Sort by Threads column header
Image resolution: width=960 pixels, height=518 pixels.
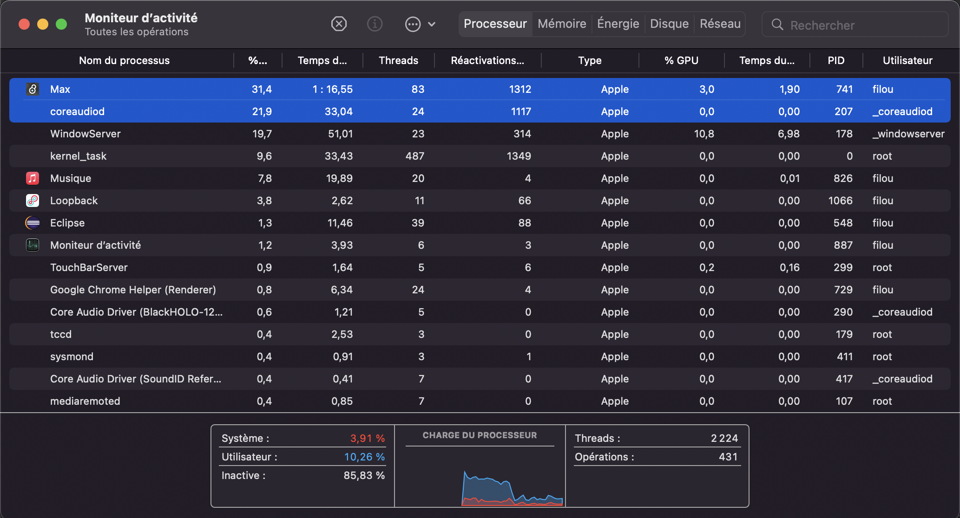pos(398,60)
